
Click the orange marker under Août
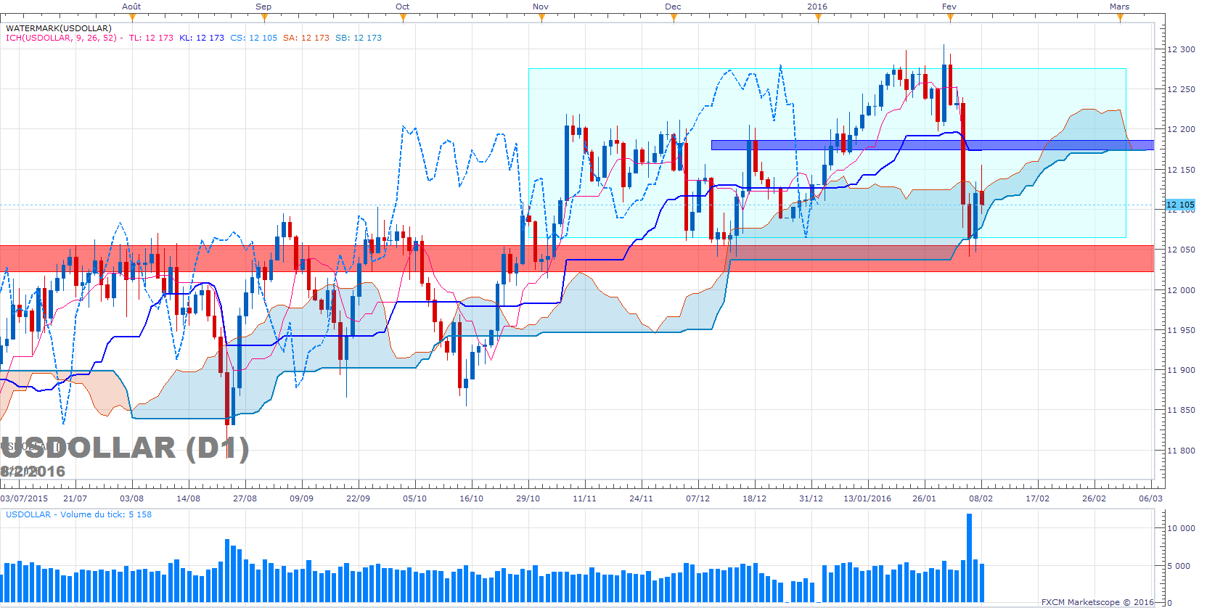[x=132, y=17]
